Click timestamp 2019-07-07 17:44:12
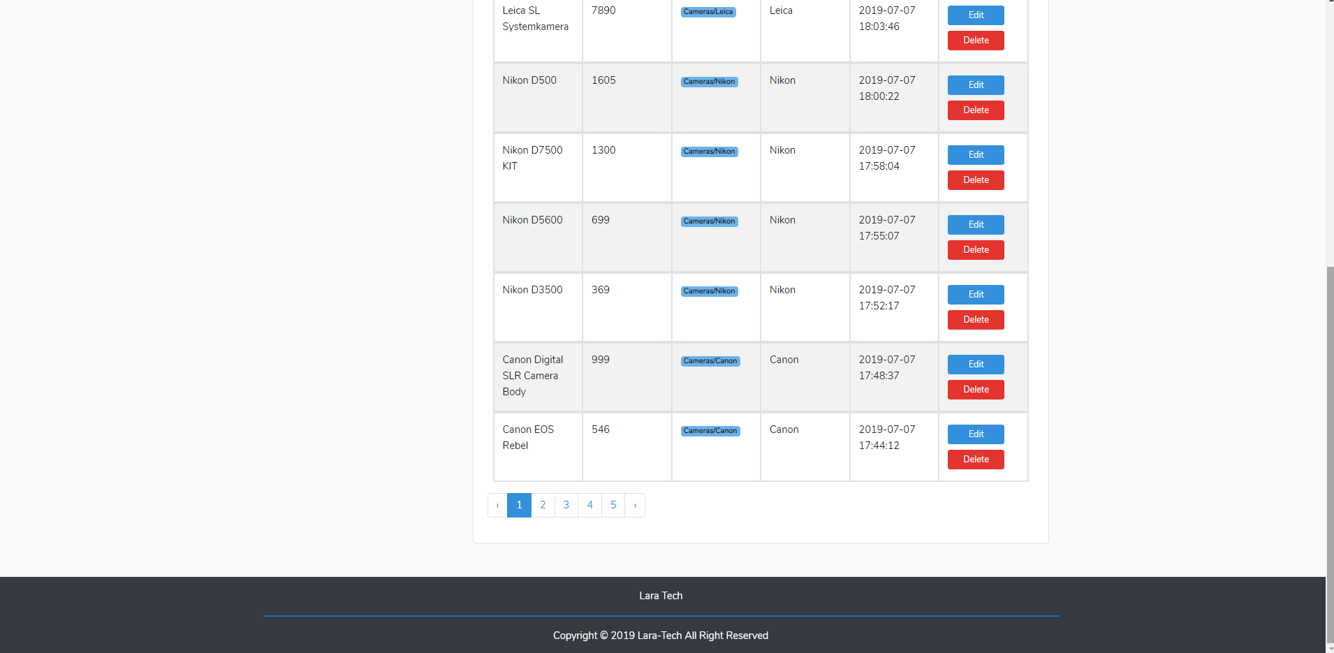The image size is (1334, 653). (887, 437)
